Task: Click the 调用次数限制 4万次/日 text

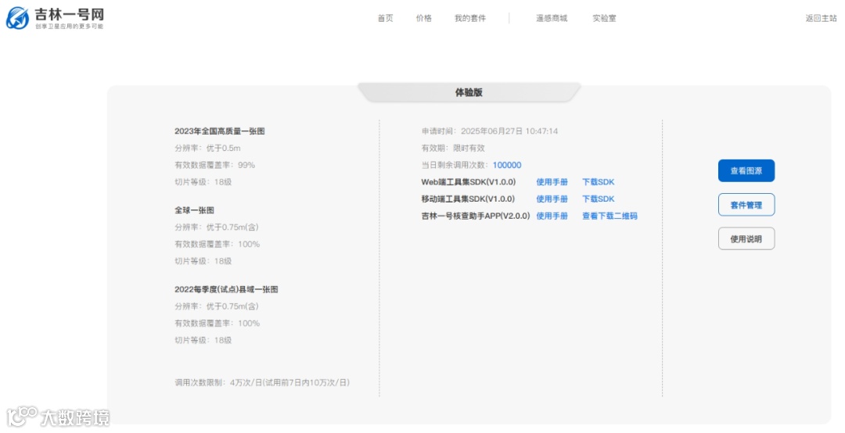Action: pos(262,382)
